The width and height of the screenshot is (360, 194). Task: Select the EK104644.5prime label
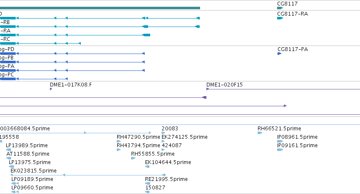168,162
